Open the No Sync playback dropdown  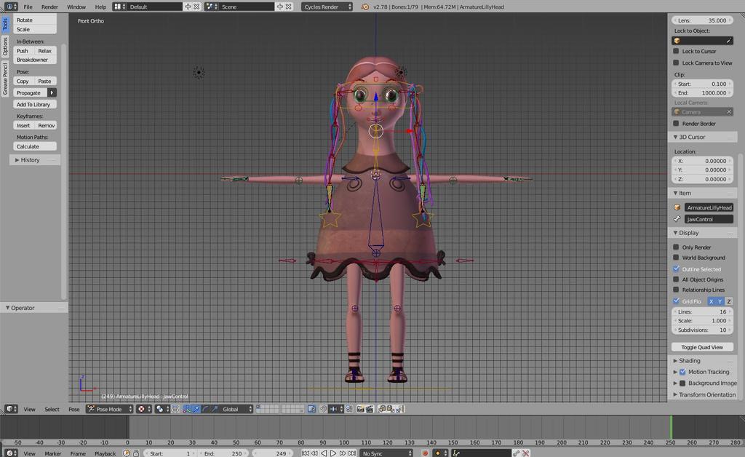tap(386, 453)
